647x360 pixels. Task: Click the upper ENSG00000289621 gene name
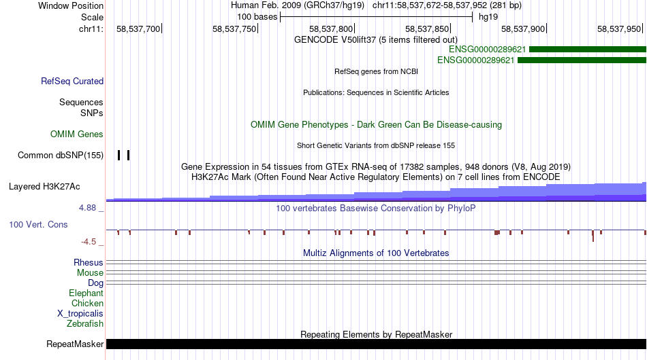pos(488,50)
